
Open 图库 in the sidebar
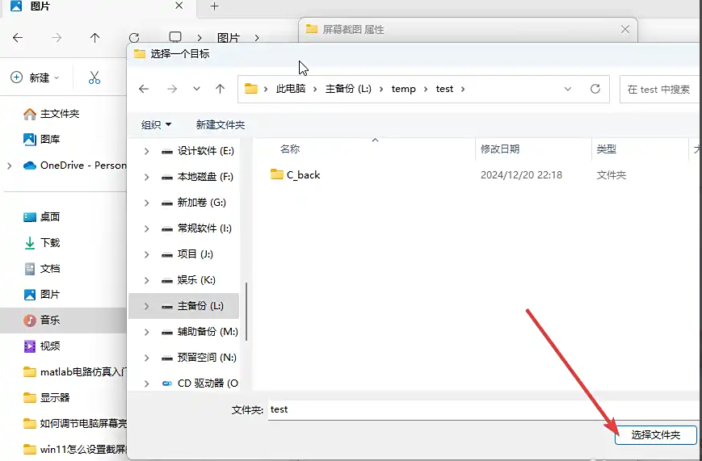(x=50, y=139)
